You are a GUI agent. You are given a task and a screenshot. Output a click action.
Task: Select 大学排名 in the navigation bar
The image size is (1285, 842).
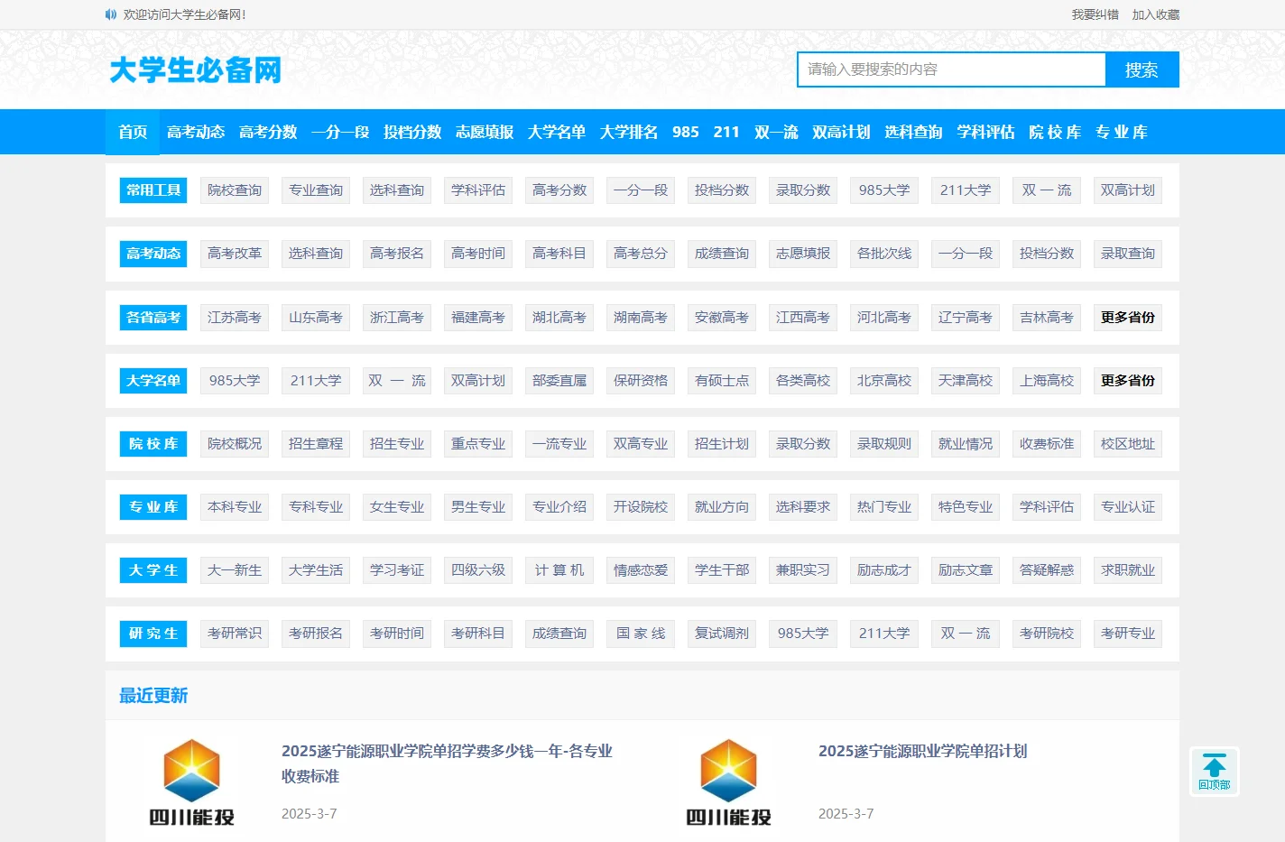click(629, 132)
